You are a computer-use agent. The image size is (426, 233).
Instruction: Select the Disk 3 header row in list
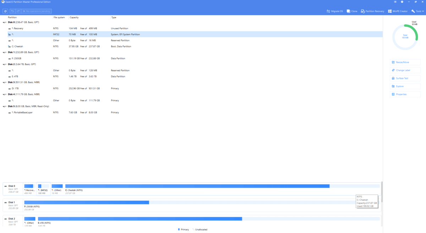[x=192, y=82]
